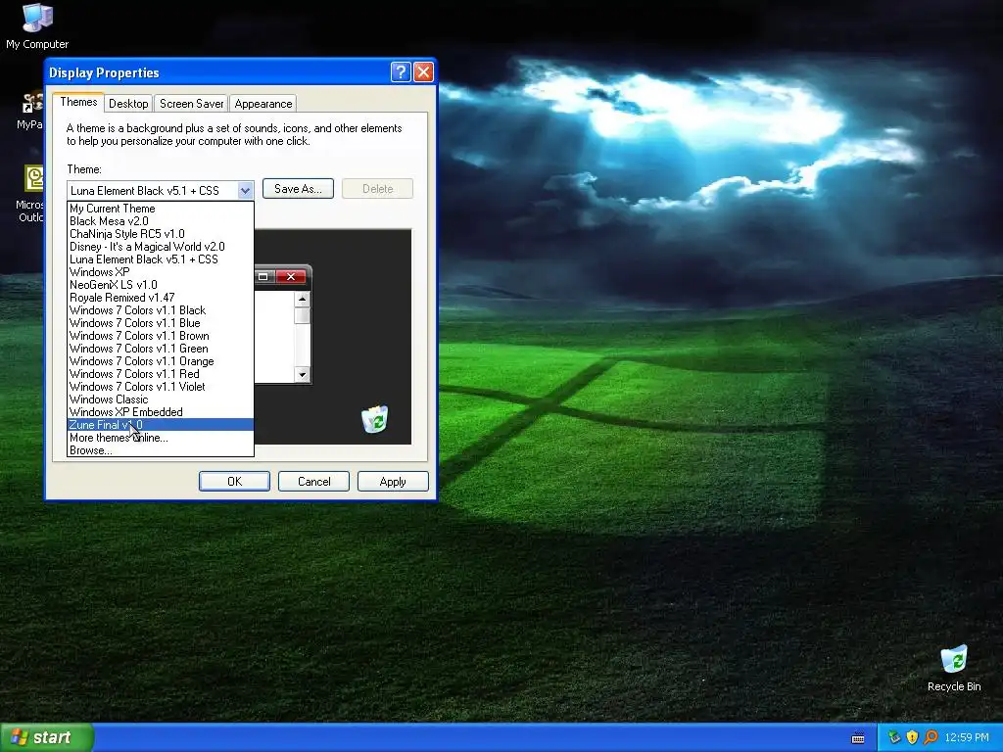Select Windows XP Embedded theme
This screenshot has height=752, width=1003.
[161, 412]
